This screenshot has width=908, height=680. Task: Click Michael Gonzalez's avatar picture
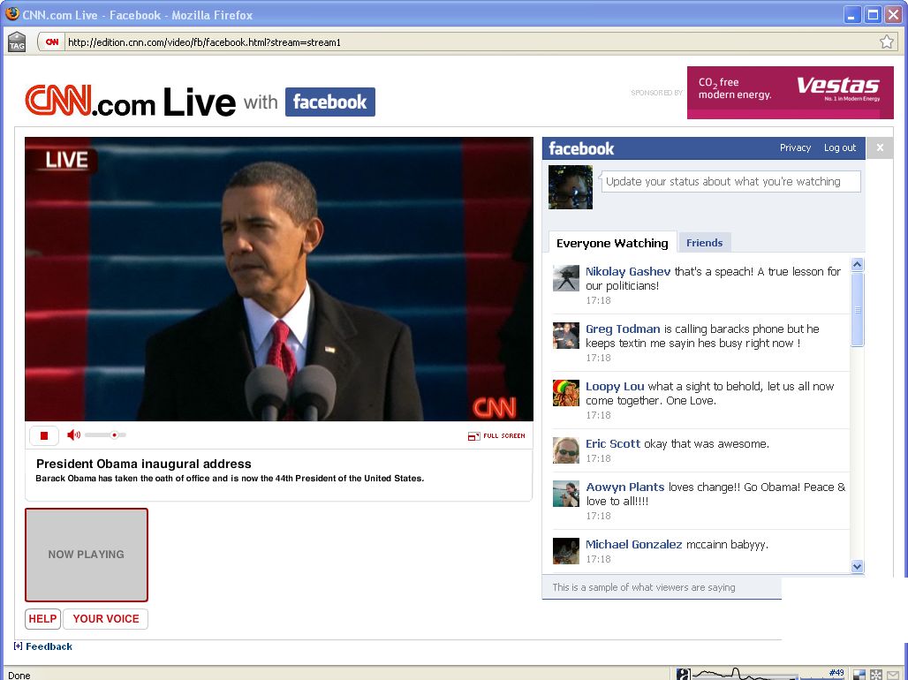pos(566,551)
